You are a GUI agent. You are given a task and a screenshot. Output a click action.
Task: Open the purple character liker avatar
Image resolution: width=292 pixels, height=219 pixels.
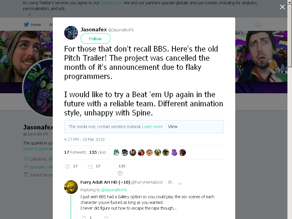click(174, 153)
